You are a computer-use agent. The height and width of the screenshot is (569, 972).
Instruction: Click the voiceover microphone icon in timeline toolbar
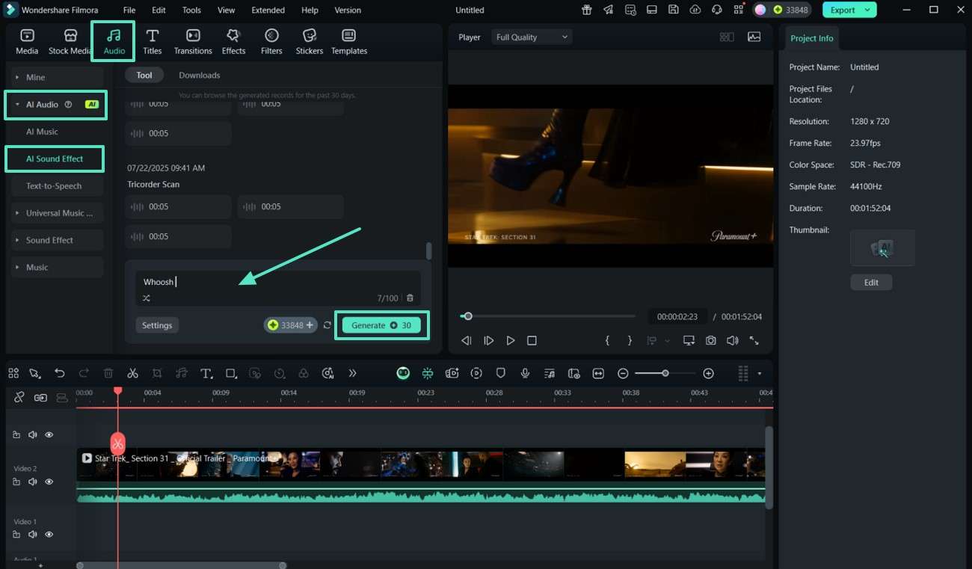coord(526,373)
